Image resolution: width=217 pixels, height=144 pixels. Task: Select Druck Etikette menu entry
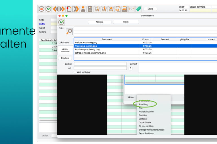pyautogui.click(x=145, y=123)
